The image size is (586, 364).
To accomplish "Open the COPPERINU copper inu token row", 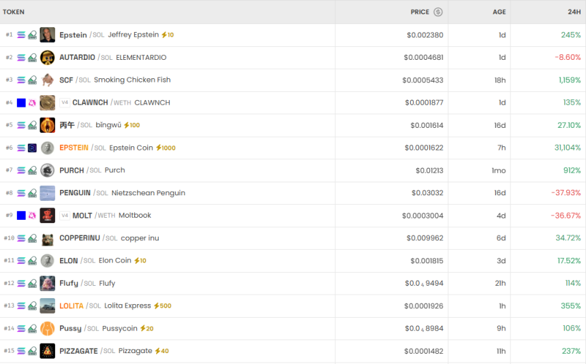I will click(x=80, y=238).
